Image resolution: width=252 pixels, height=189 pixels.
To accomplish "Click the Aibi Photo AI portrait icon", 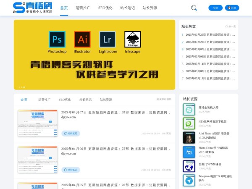I will [x=189, y=137].
